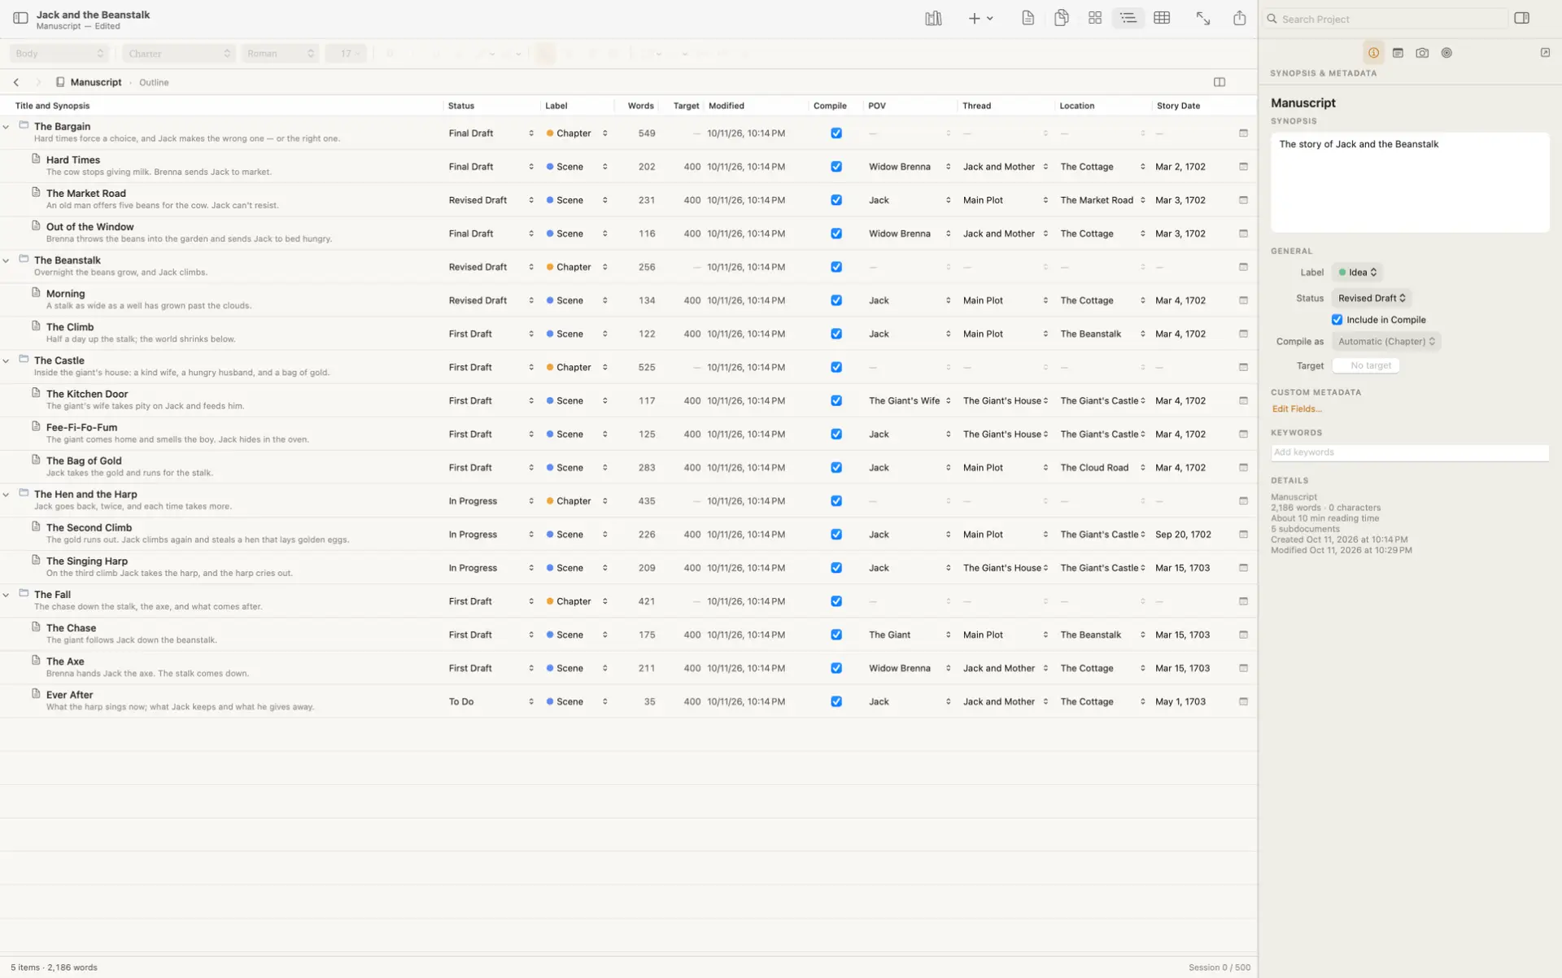Toggle Compile checkbox for The Singing Harp
The width and height of the screenshot is (1562, 978).
point(836,568)
